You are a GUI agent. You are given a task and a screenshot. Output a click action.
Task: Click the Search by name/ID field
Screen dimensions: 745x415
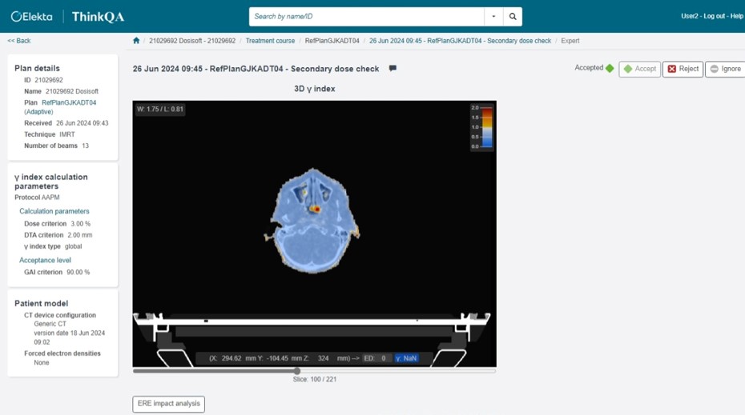click(x=367, y=17)
